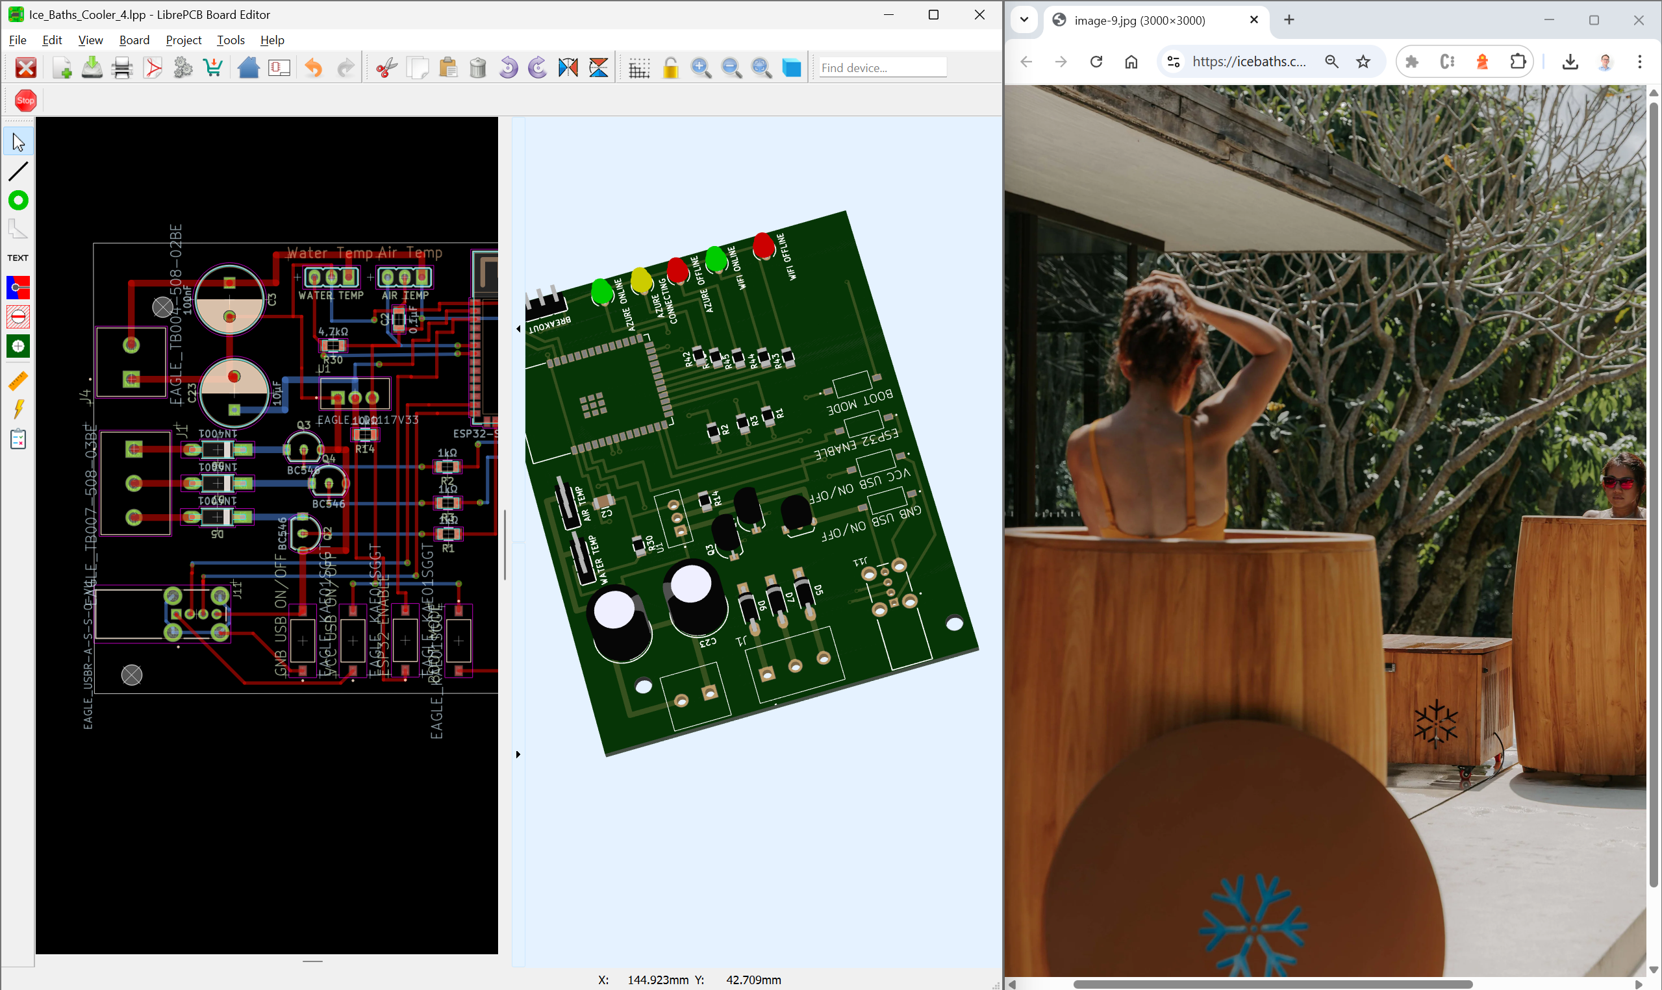Click the icebaths URL address bar

point(1248,62)
